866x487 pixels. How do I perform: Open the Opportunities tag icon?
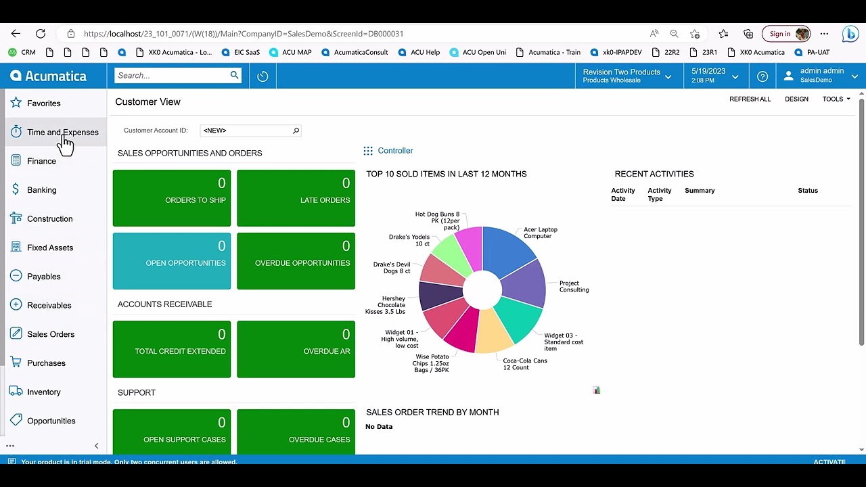click(x=16, y=421)
